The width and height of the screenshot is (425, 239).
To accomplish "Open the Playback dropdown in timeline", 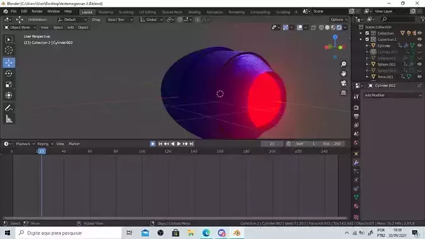I will pyautogui.click(x=25, y=144).
